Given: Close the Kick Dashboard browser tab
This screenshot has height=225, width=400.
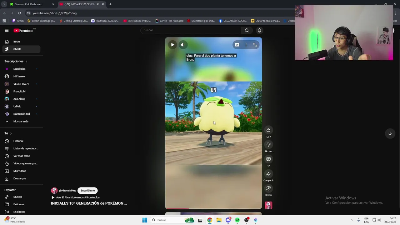Looking at the screenshot, I should tap(53, 4).
